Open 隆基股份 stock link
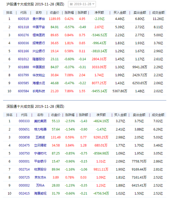Screen dimensions: 175x202 point(39,59)
